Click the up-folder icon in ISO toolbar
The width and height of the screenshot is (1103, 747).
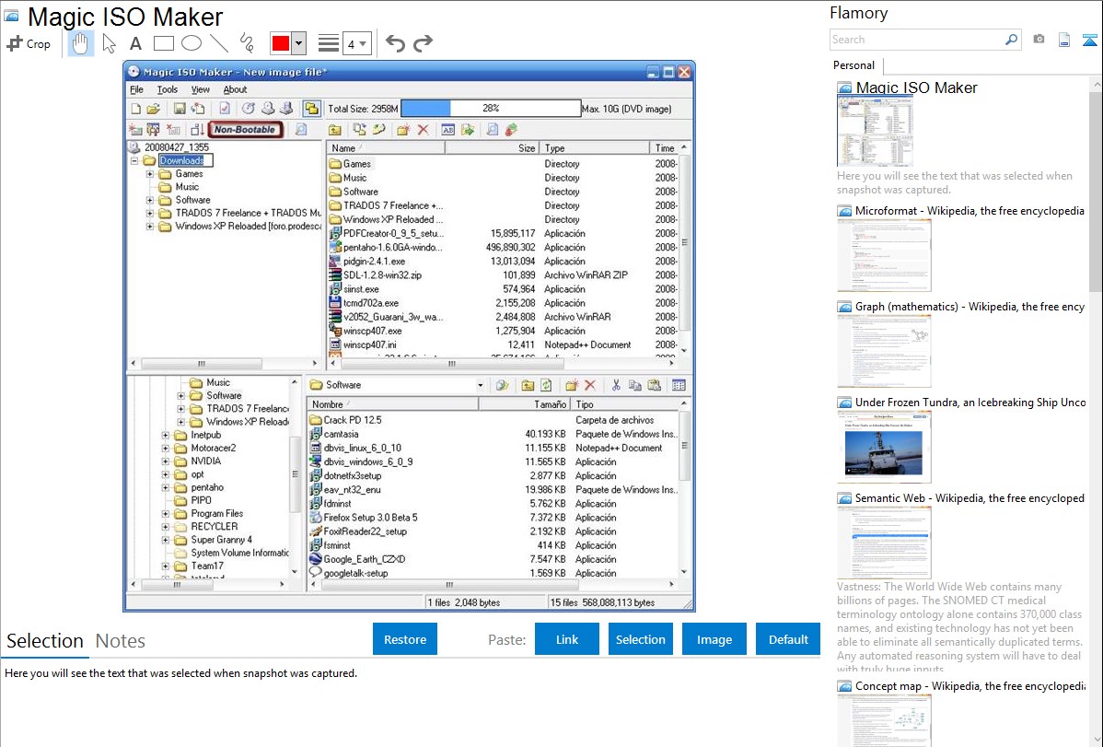tap(335, 130)
